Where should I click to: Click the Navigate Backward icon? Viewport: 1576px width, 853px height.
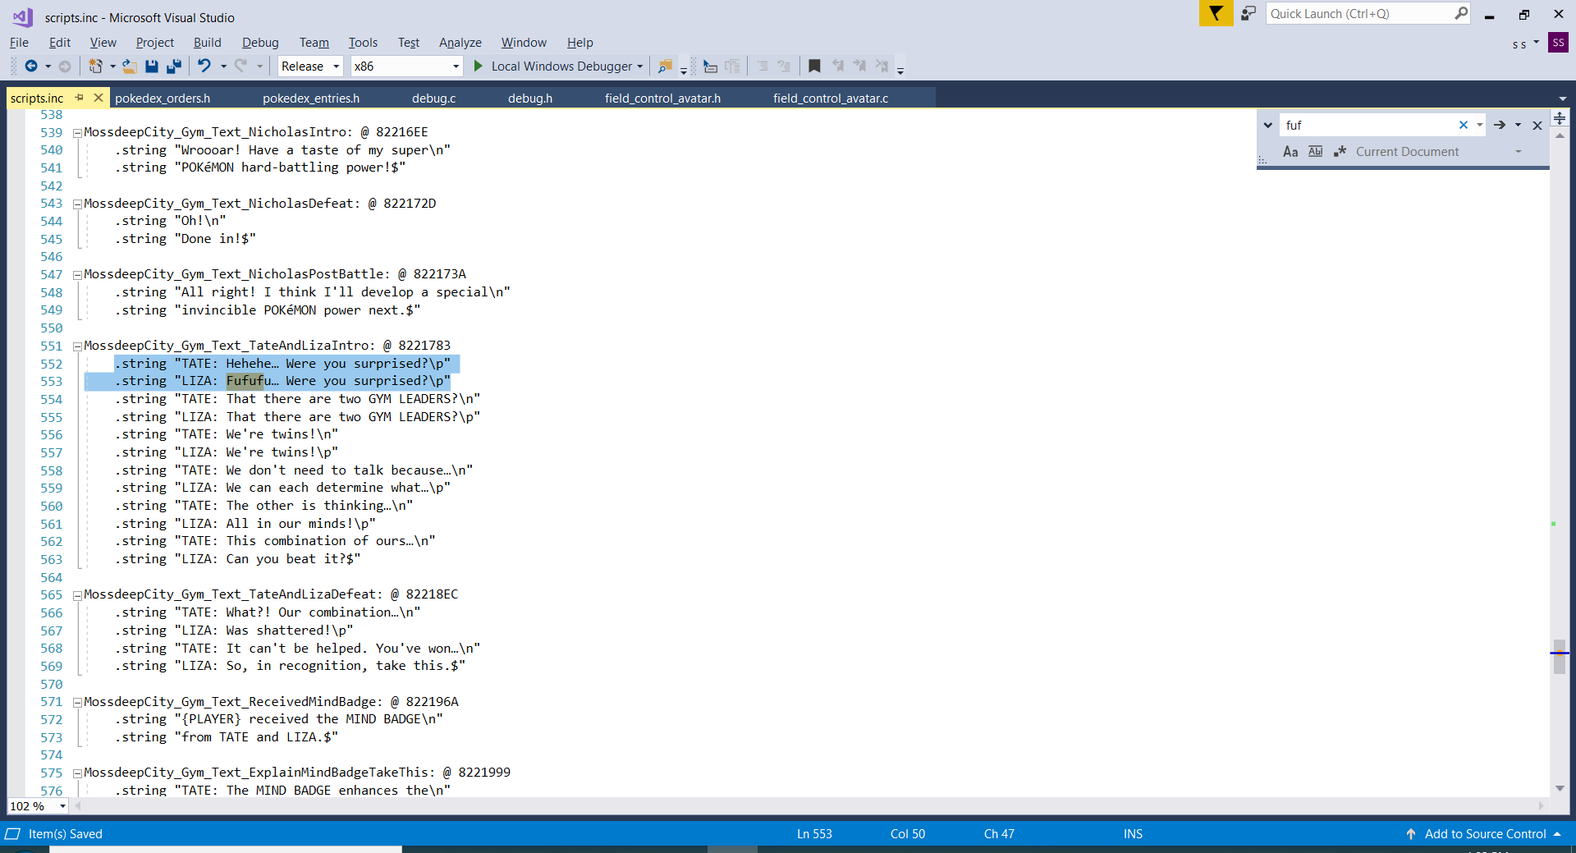31,66
